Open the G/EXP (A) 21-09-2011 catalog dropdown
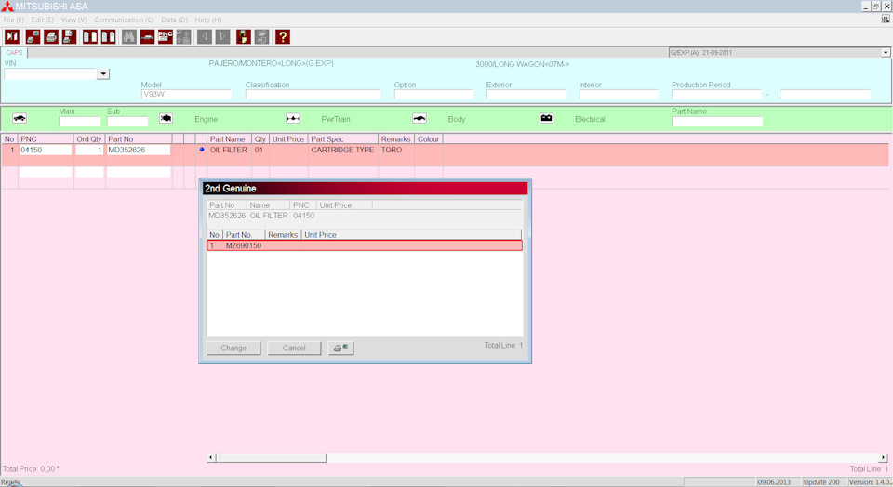This screenshot has height=487, width=893. 886,52
